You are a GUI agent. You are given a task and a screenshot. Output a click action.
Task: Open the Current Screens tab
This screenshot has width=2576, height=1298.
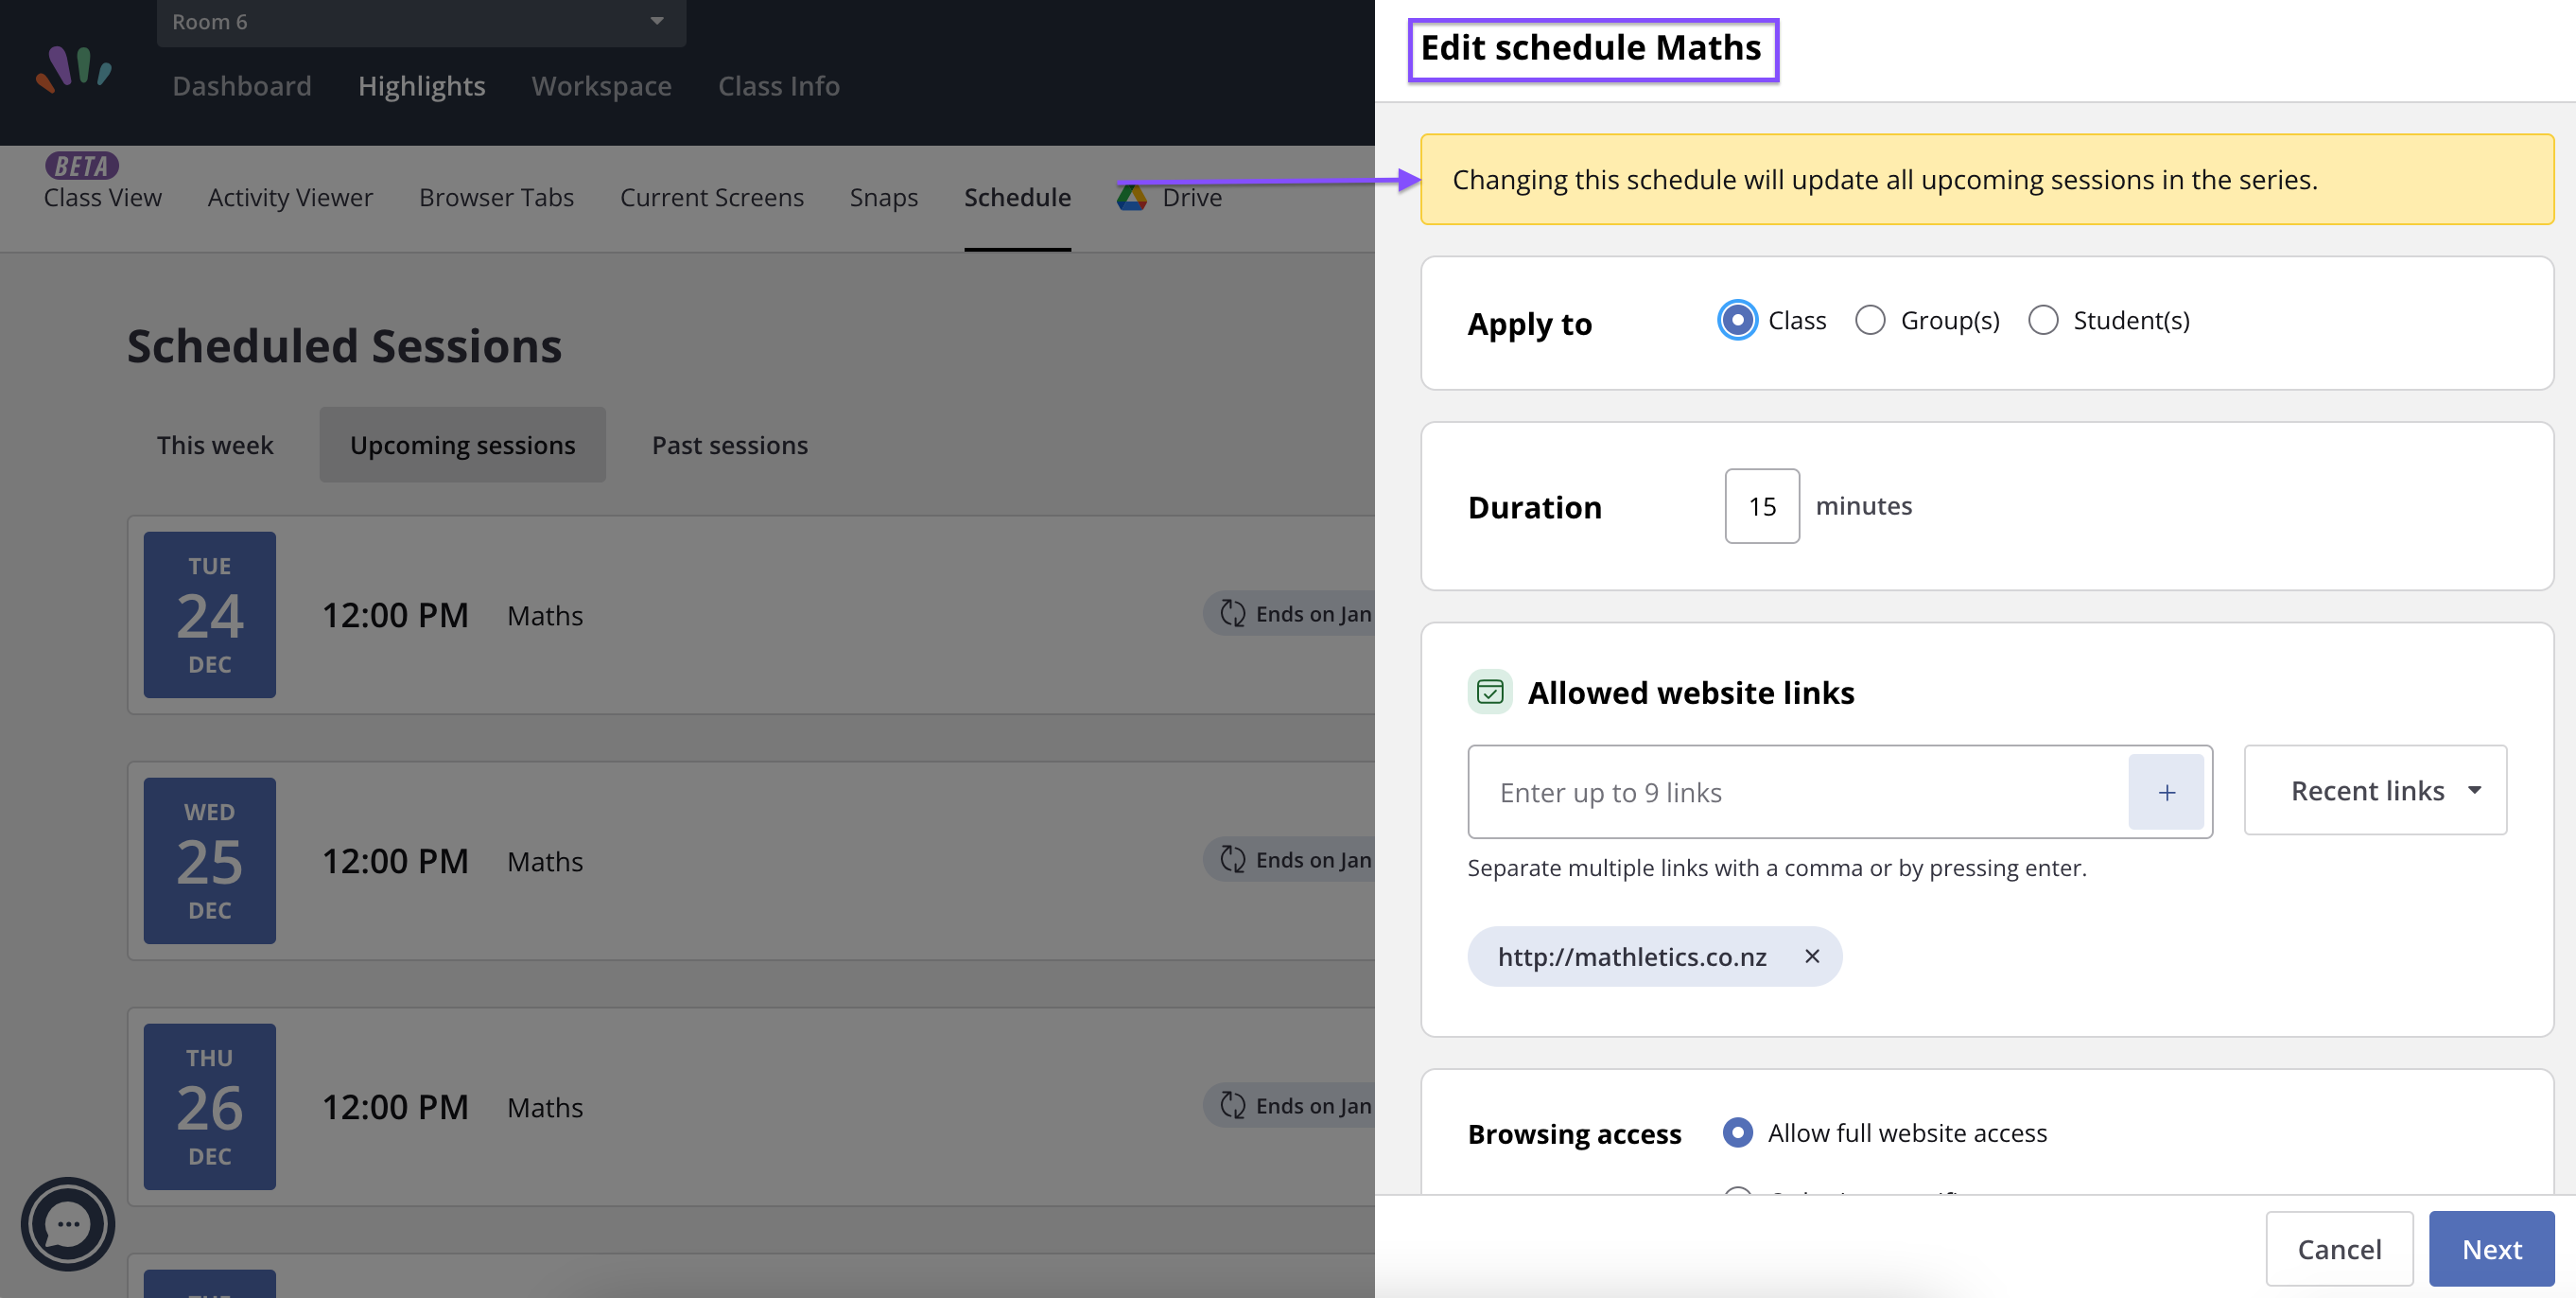(x=712, y=198)
